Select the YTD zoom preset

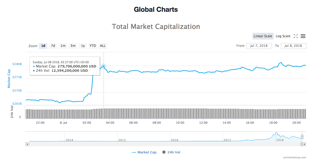click(93, 46)
